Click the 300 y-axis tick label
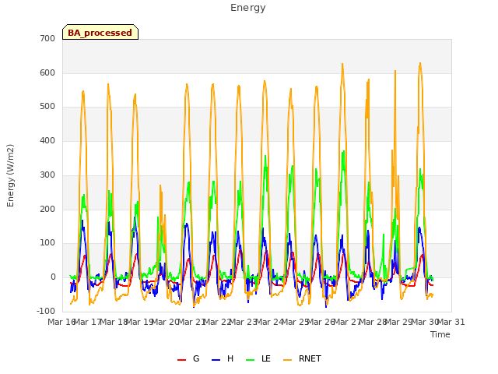 pyautogui.click(x=47, y=175)
